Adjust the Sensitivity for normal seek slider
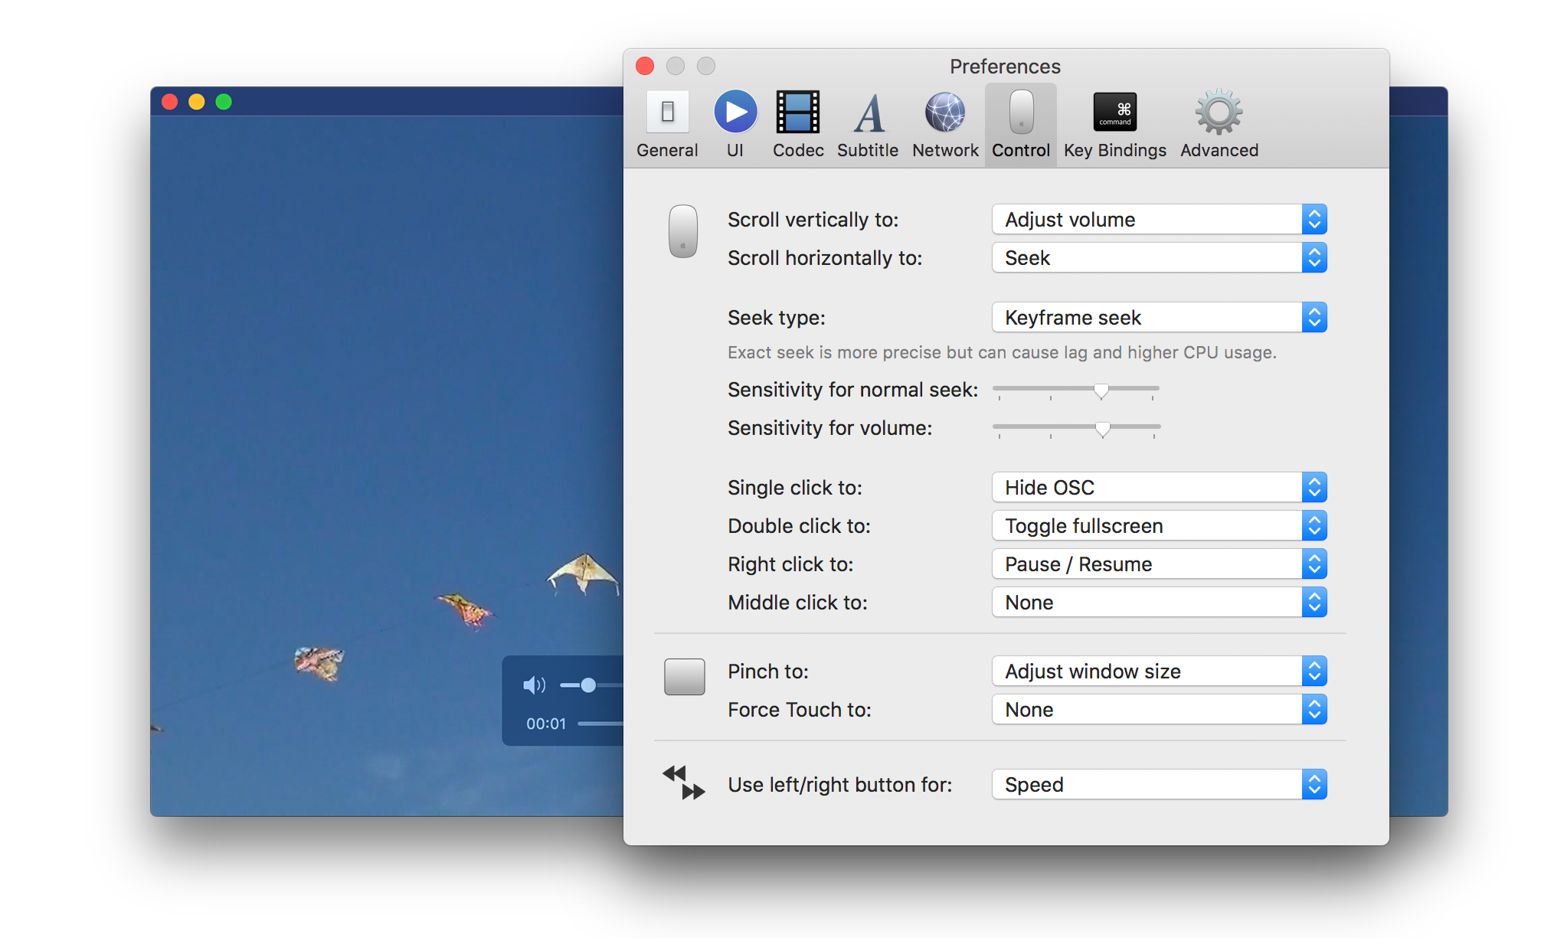Screen dimensions: 1541x938 pos(1101,391)
